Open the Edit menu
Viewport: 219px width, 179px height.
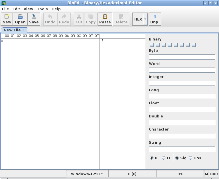[16, 9]
